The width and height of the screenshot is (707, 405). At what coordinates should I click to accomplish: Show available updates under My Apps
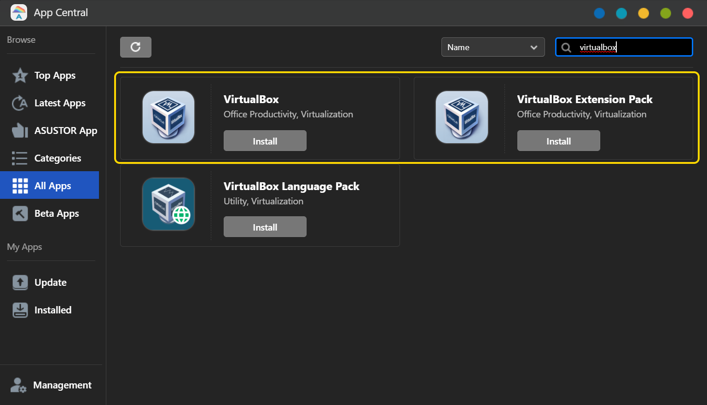tap(50, 283)
